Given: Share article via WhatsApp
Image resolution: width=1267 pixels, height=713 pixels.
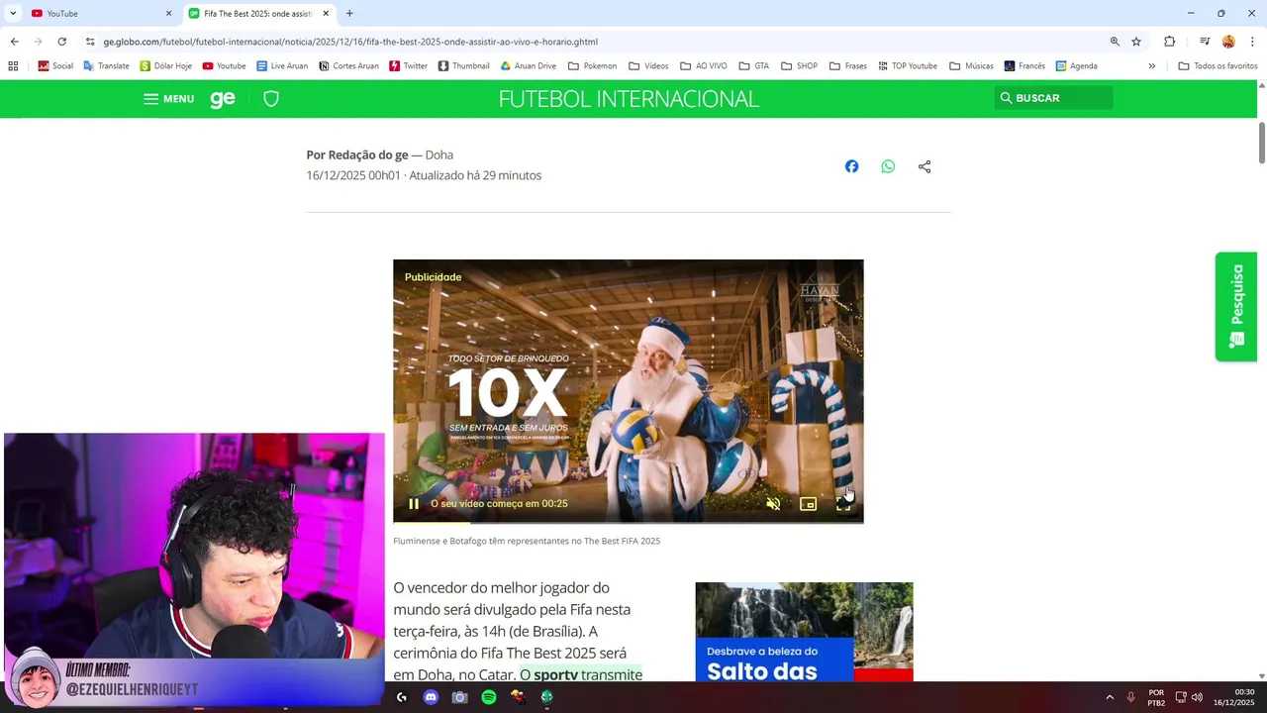Looking at the screenshot, I should click(888, 166).
